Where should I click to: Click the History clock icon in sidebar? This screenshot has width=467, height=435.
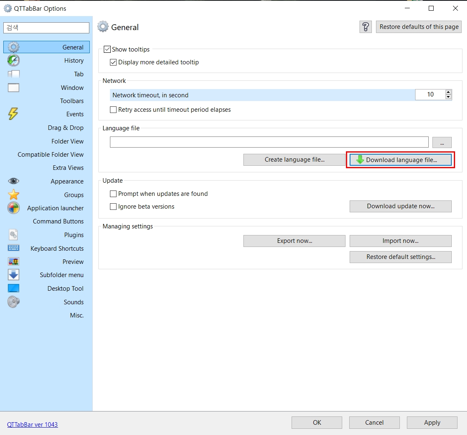(x=14, y=61)
